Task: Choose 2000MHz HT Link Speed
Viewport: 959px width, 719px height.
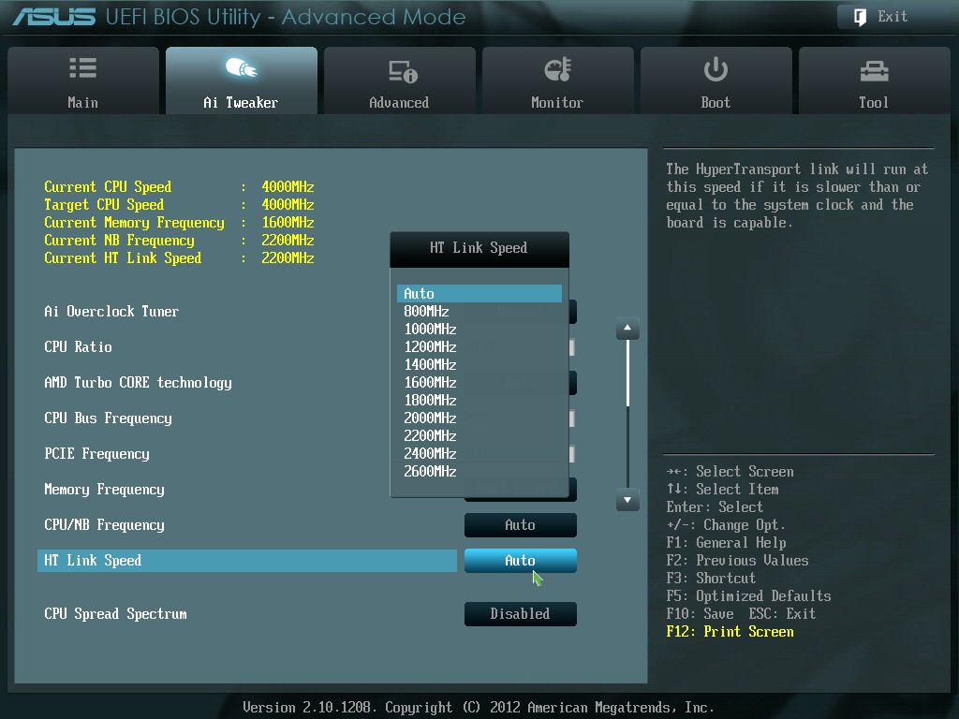Action: click(x=479, y=418)
